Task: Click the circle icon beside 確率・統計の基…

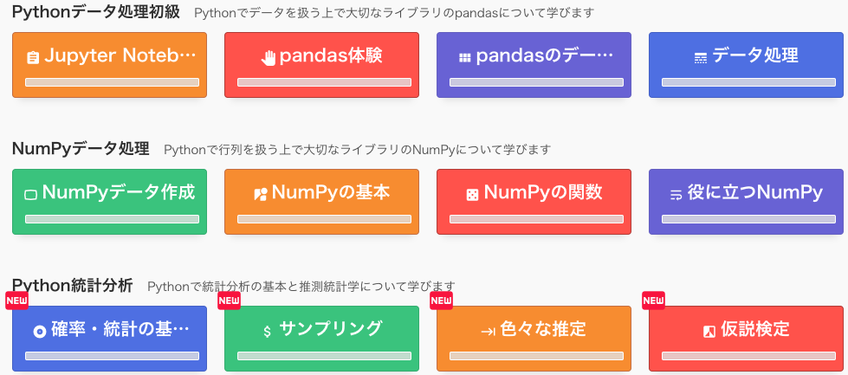Action: (39, 331)
